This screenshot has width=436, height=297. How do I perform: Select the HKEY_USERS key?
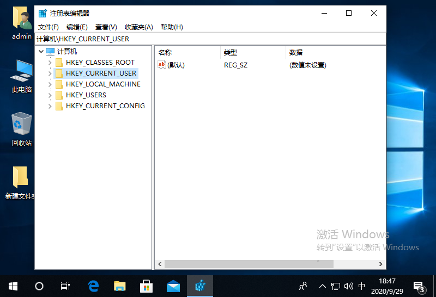coord(86,95)
